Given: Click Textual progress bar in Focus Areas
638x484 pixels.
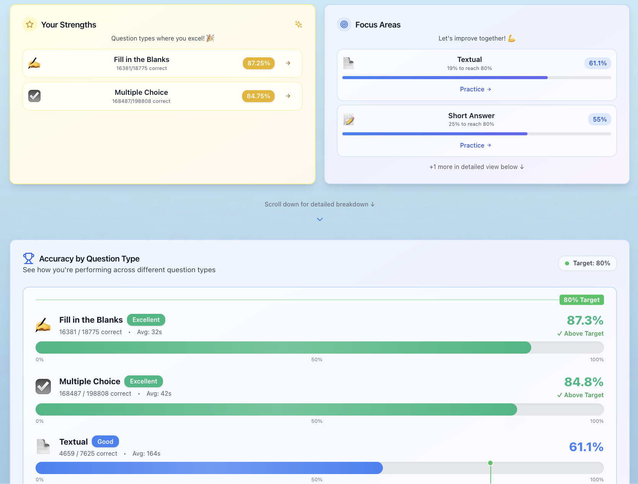Looking at the screenshot, I should pos(477,78).
